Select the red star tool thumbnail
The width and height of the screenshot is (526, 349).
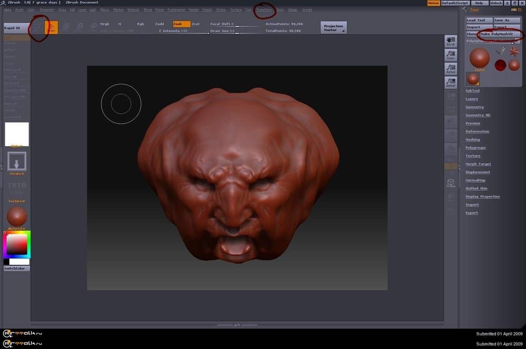coord(514,52)
